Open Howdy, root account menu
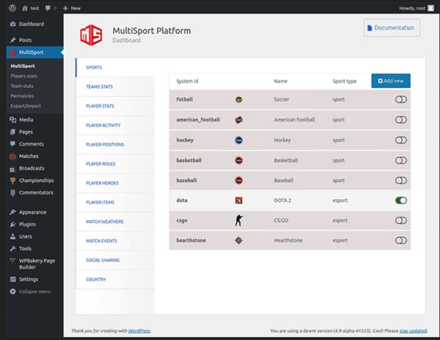Screen dimensions: 440x340 coord(416,8)
